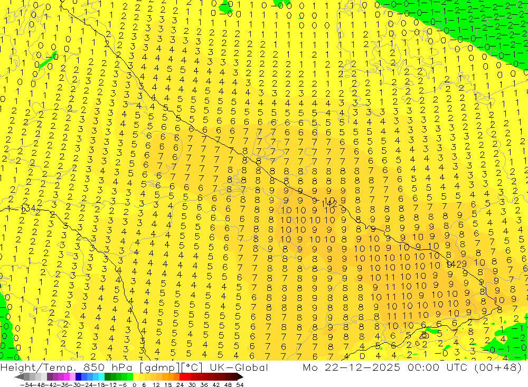
Task: Click the date '22-12-2025'
Action: click(362, 367)
